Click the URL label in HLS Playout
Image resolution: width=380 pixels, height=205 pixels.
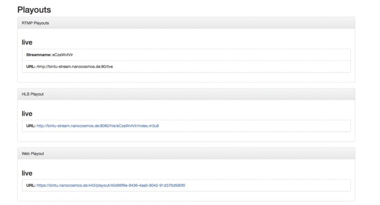coord(30,126)
